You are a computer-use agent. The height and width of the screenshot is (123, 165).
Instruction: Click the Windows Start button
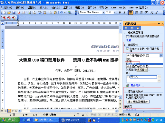(x=10, y=120)
